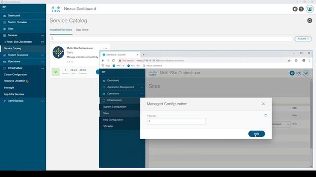The image size is (316, 177).
Task: Open Sites in Nexus Dashboard sidebar
Action: coord(11,29)
